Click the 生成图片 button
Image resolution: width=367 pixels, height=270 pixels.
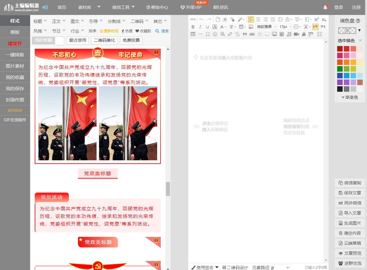pos(350,223)
